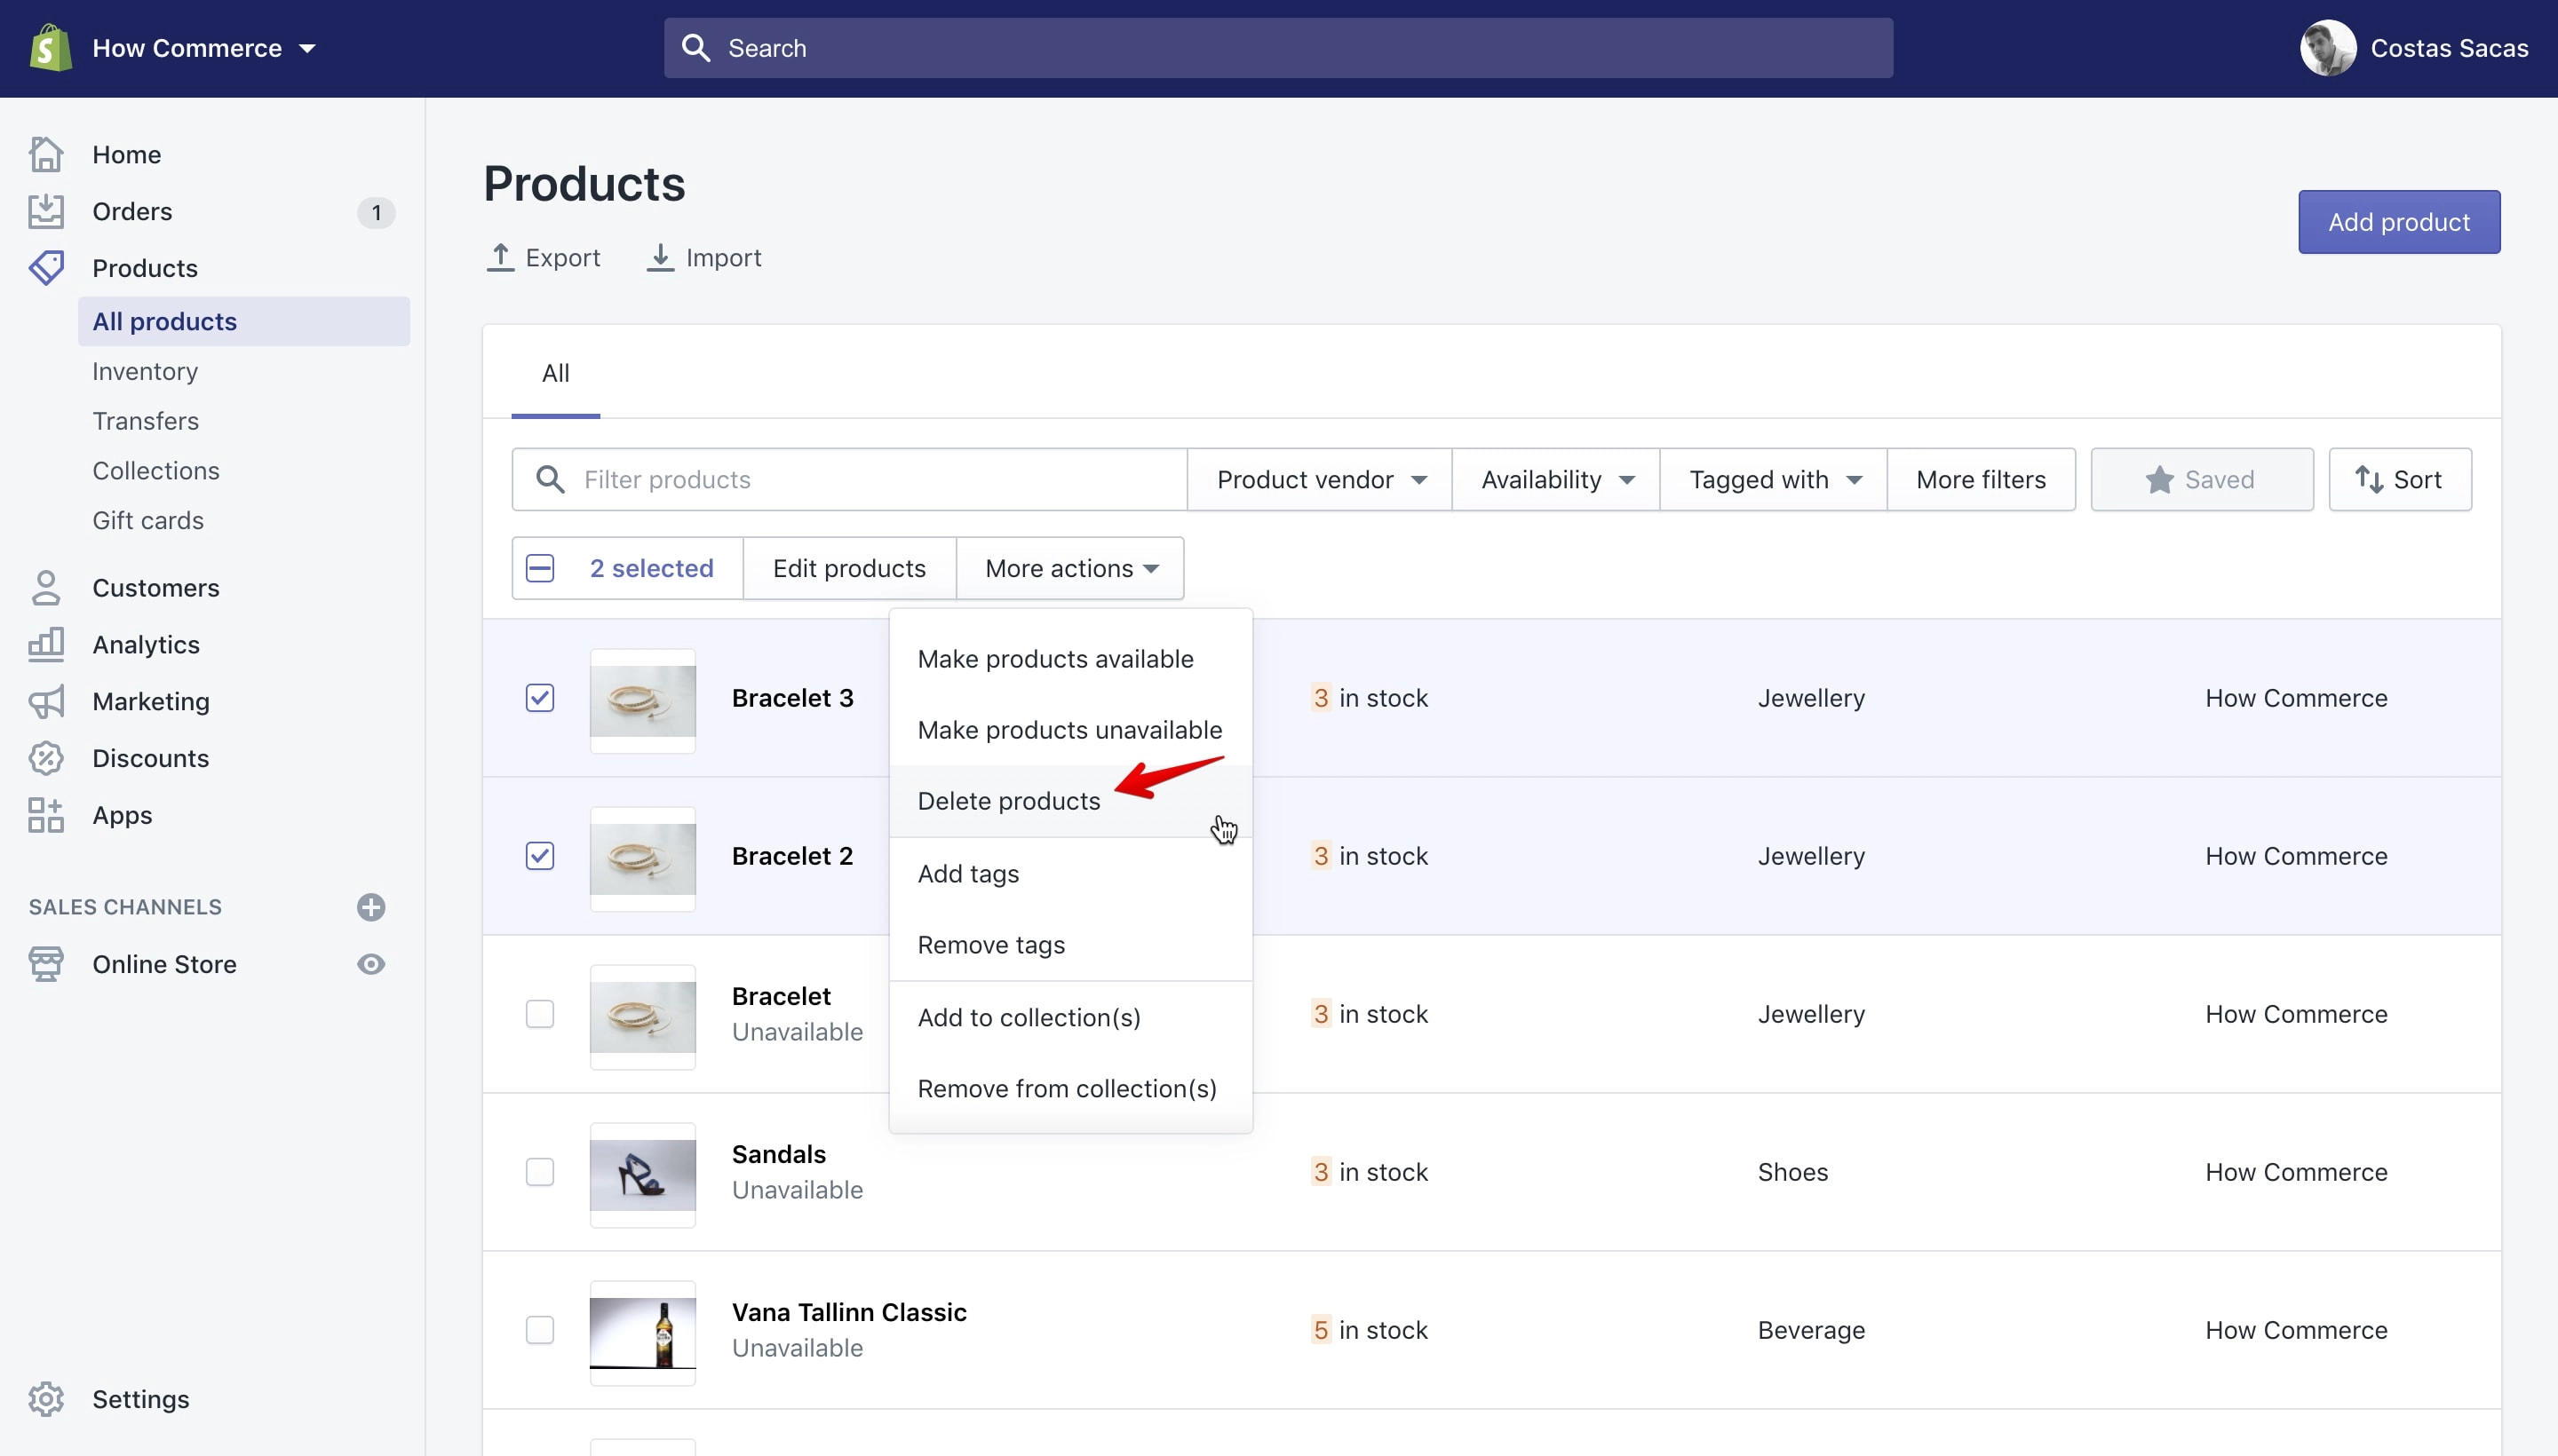
Task: Uncheck the Bracelet 3 checkbox
Action: [540, 698]
